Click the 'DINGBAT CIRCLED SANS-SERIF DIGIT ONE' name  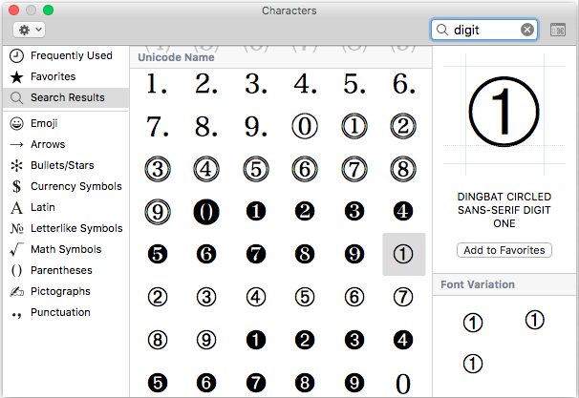point(504,210)
